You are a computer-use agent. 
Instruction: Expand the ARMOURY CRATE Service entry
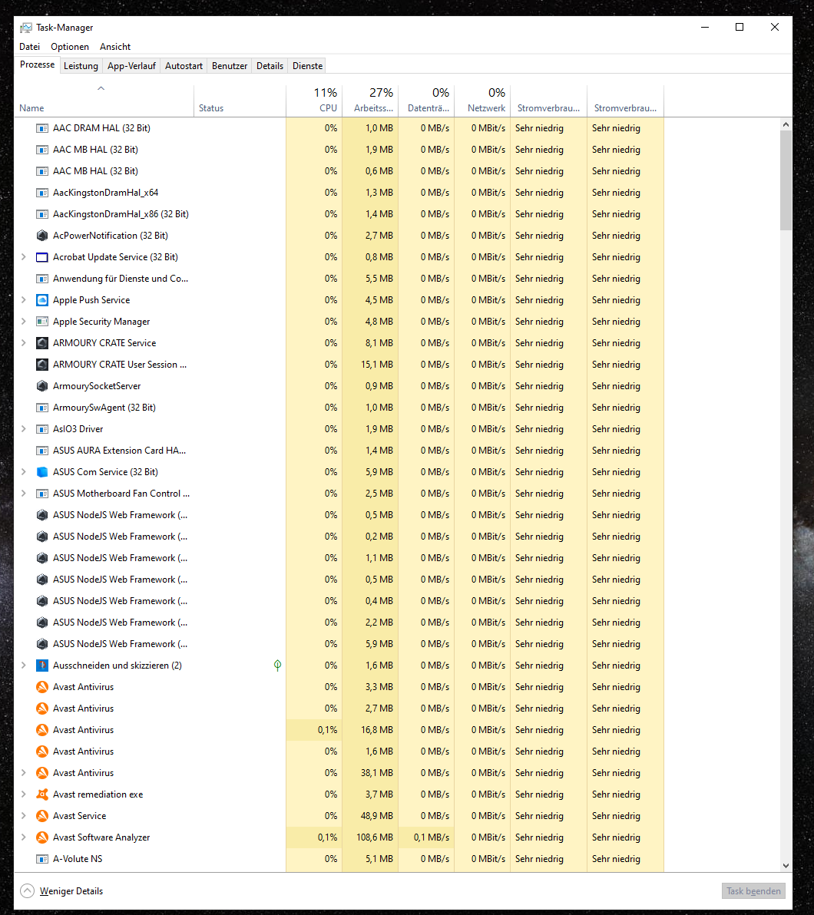coord(23,343)
